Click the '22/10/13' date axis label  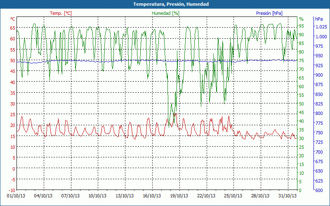pyautogui.click(x=206, y=196)
